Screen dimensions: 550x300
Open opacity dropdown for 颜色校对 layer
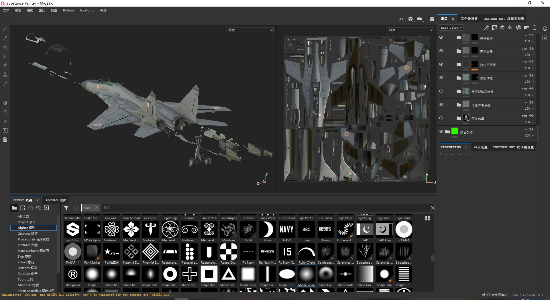529,135
